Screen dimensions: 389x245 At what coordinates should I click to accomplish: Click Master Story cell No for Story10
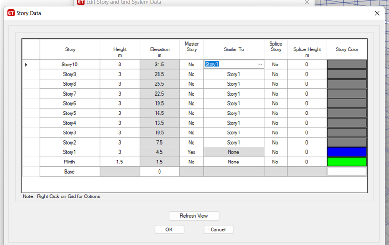(192, 65)
